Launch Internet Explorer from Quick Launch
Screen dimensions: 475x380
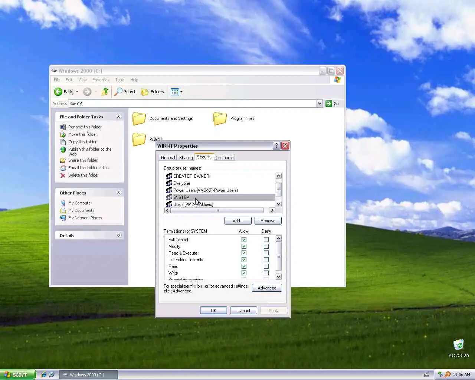coord(43,374)
